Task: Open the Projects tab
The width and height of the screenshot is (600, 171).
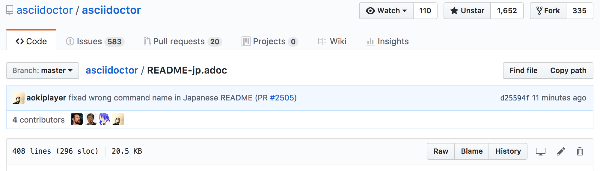Action: tap(270, 41)
